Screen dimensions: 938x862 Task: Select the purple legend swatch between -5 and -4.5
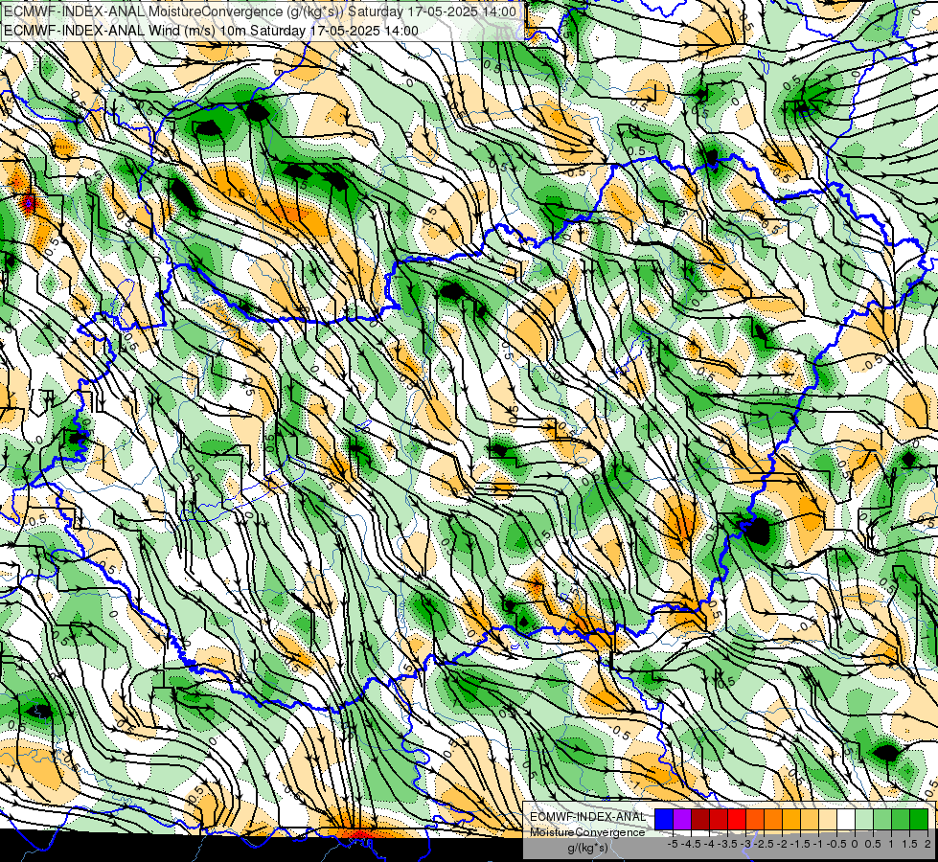click(x=682, y=820)
